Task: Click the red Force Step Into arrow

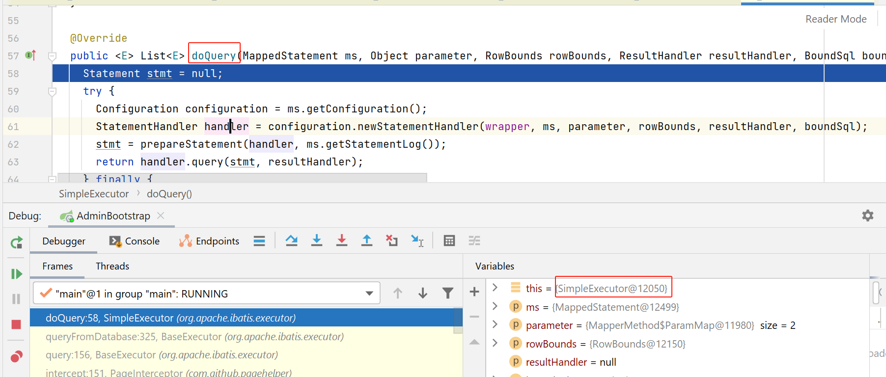Action: click(x=342, y=241)
